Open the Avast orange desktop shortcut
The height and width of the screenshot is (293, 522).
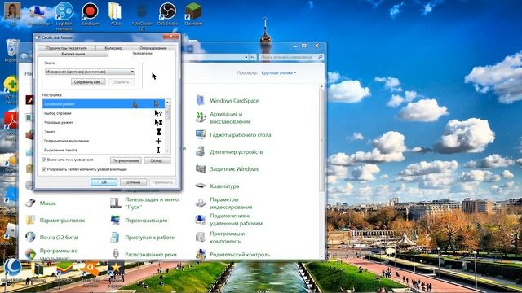point(91,269)
